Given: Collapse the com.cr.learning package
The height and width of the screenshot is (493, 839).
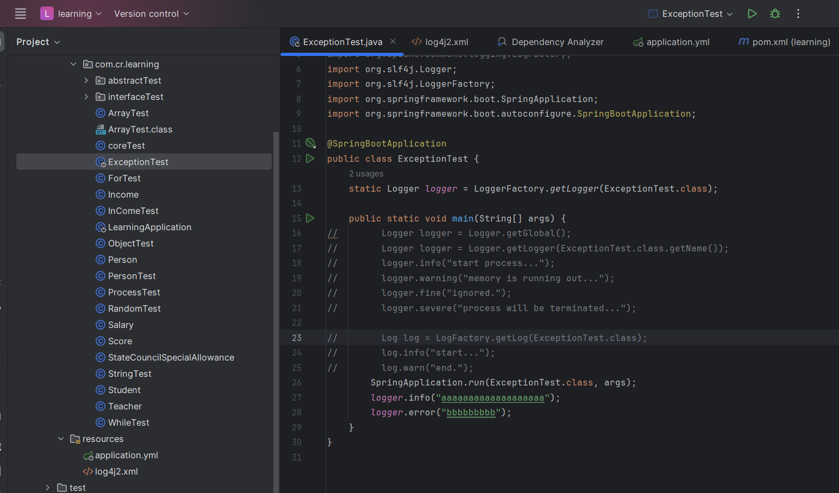Looking at the screenshot, I should click(74, 64).
